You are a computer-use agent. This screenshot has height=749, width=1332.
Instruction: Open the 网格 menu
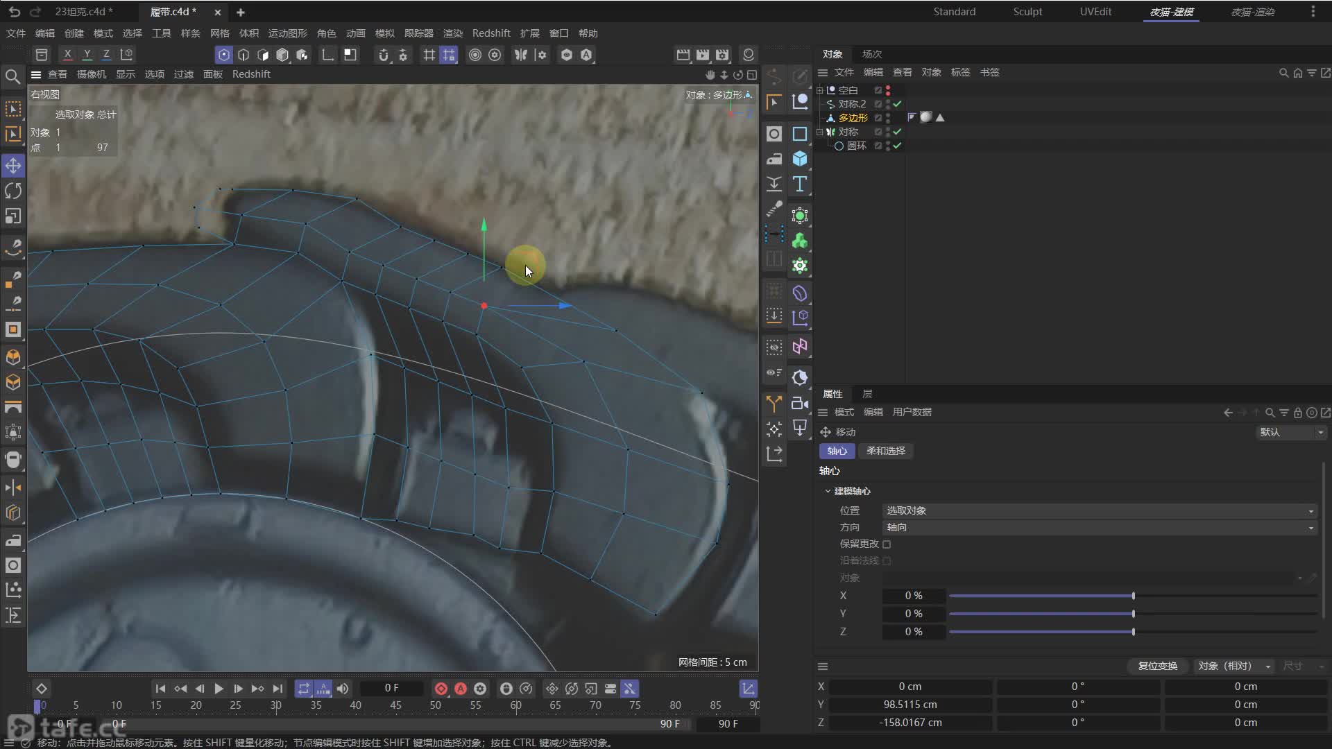pos(219,33)
